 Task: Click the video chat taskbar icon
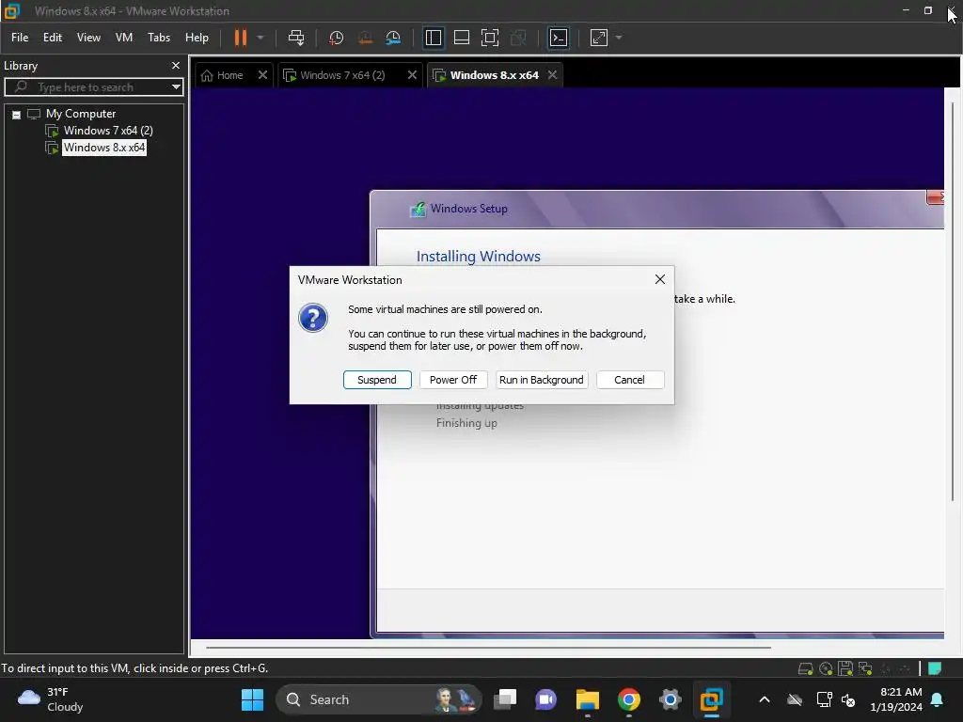point(545,699)
